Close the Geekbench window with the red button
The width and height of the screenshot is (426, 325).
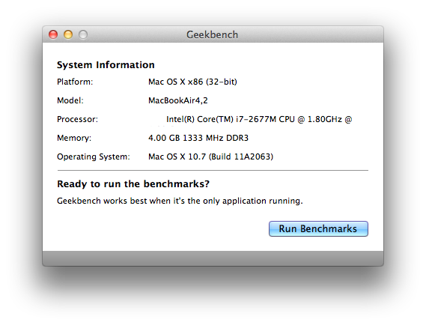click(53, 34)
